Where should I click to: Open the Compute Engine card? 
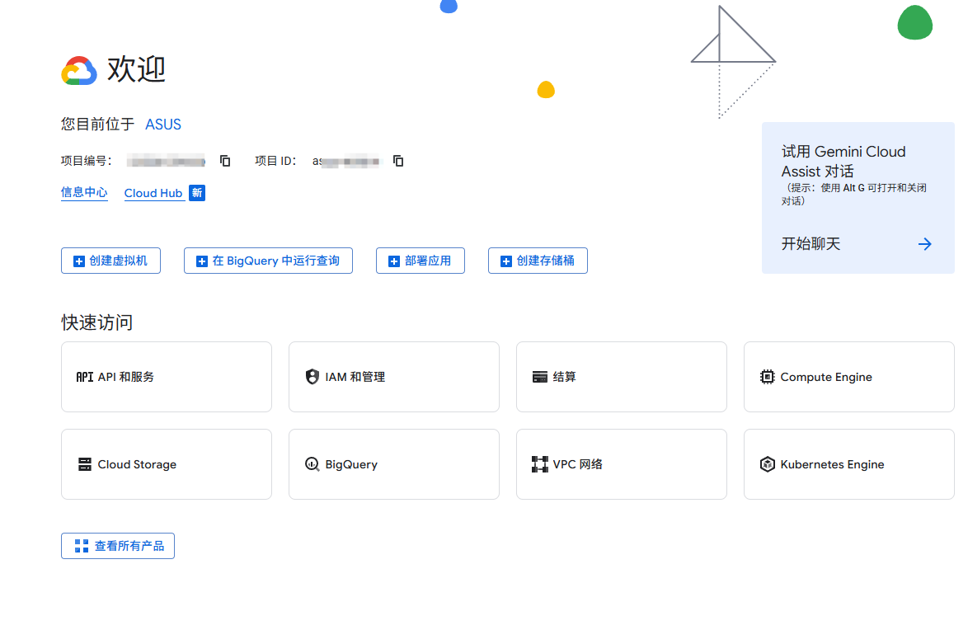point(849,377)
